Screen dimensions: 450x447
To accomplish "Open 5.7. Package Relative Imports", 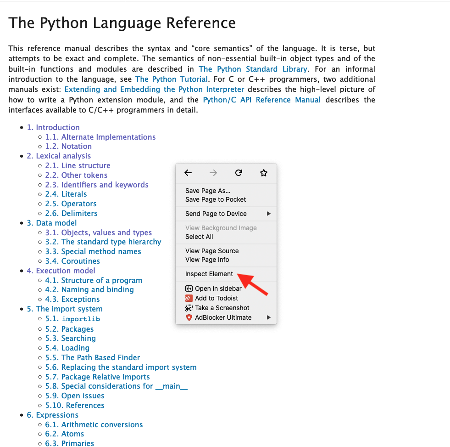I will (x=97, y=377).
